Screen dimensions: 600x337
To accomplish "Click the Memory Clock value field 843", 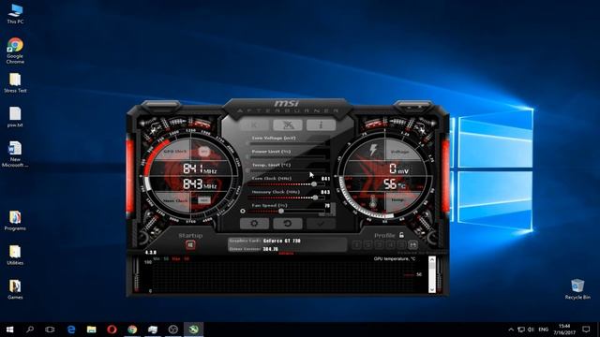I will coord(325,192).
